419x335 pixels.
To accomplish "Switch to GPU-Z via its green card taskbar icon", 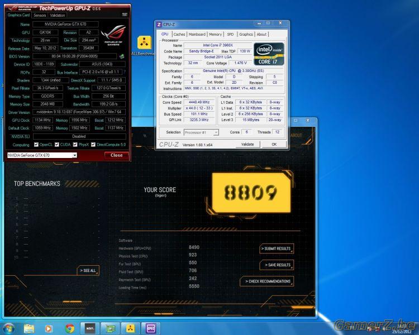I will pos(110,328).
